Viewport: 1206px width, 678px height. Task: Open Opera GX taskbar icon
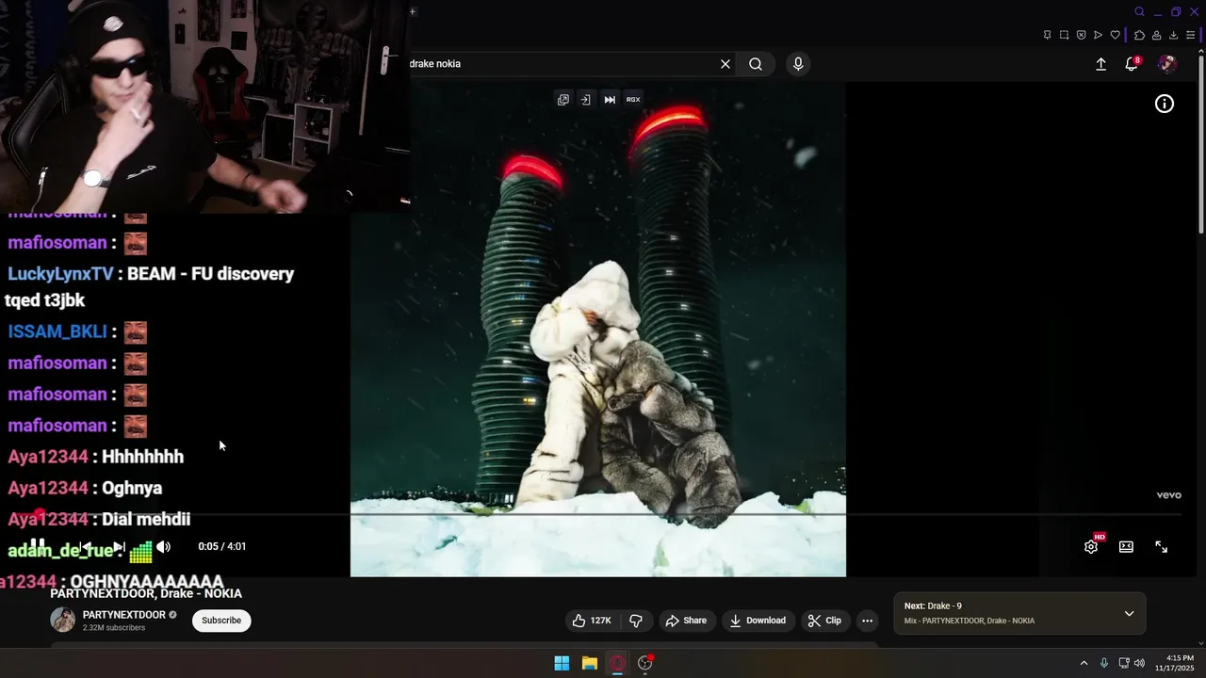618,663
